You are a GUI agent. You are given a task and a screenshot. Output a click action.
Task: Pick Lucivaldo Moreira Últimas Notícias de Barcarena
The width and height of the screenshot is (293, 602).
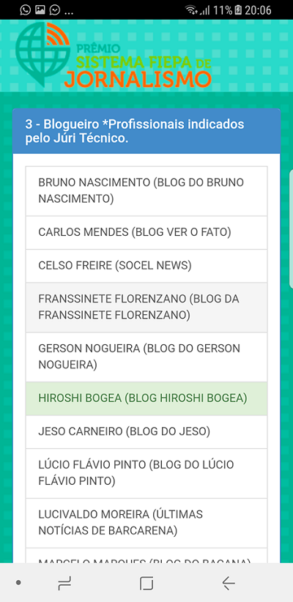click(146, 523)
